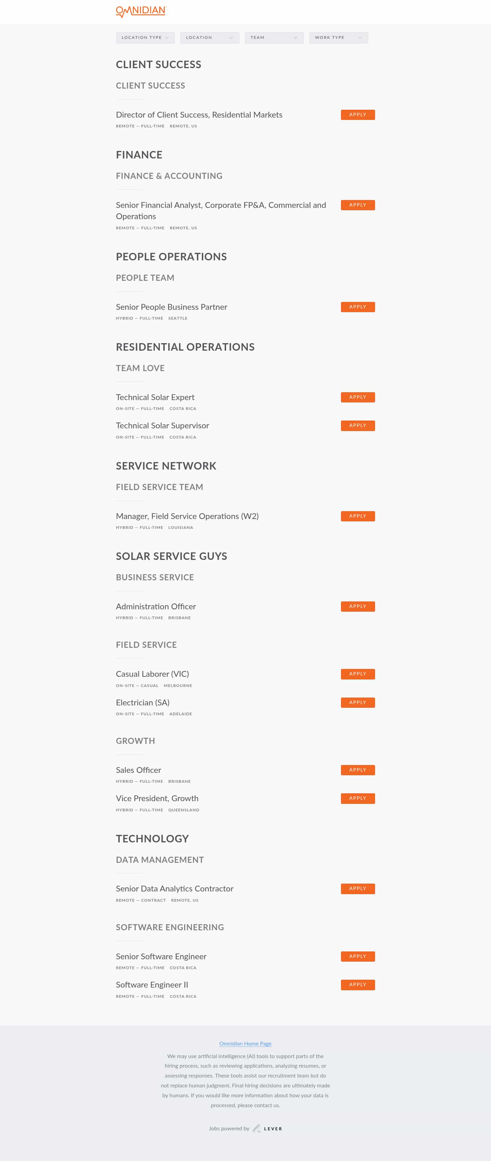Apply to Senior People Business Partner
491x1161 pixels.
(x=358, y=306)
